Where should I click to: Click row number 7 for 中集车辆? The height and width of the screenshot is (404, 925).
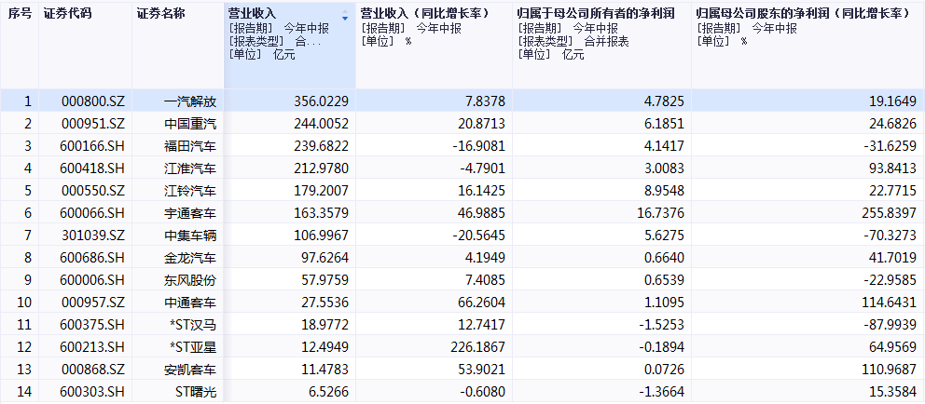pyautogui.click(x=27, y=236)
